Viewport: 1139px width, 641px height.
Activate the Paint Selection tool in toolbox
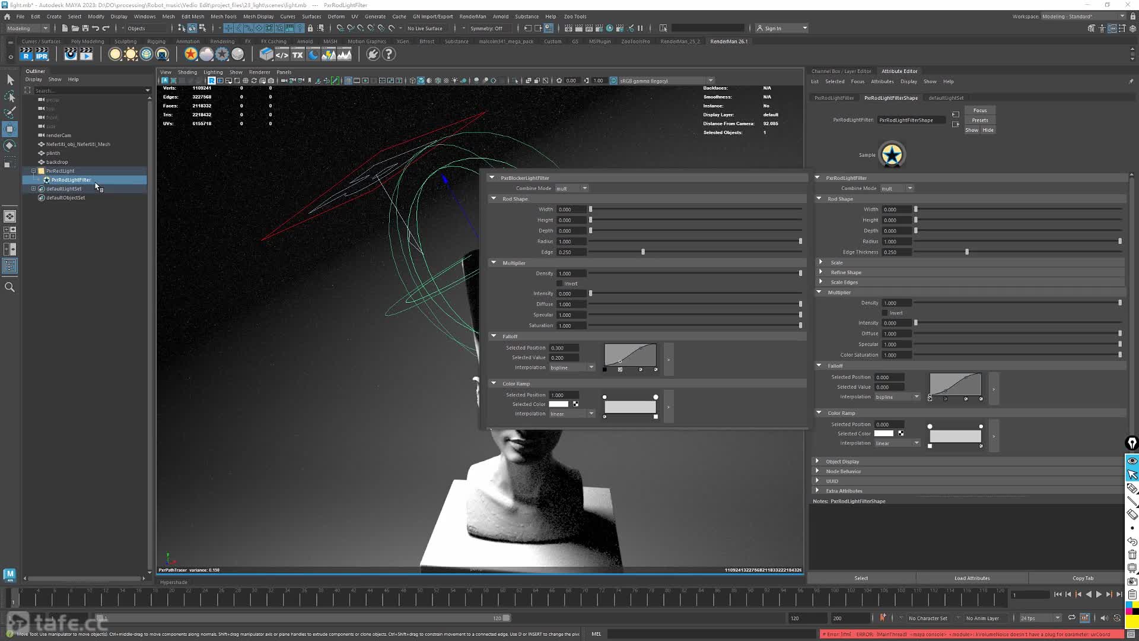click(x=10, y=113)
